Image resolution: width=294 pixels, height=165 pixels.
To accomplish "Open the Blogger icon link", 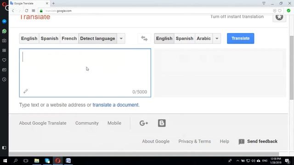I will pyautogui.click(x=162, y=123).
